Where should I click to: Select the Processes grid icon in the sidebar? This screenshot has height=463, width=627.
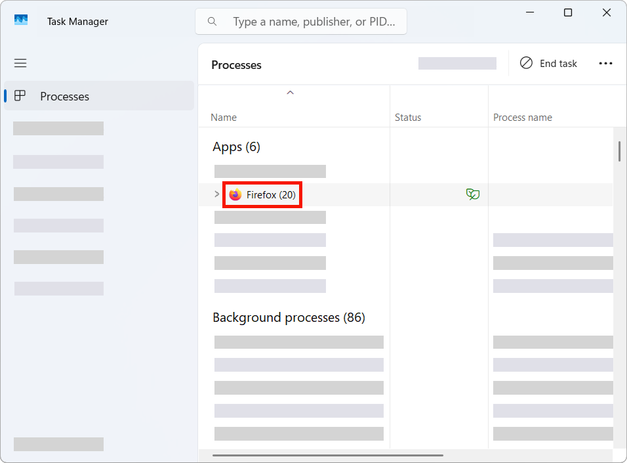[20, 96]
